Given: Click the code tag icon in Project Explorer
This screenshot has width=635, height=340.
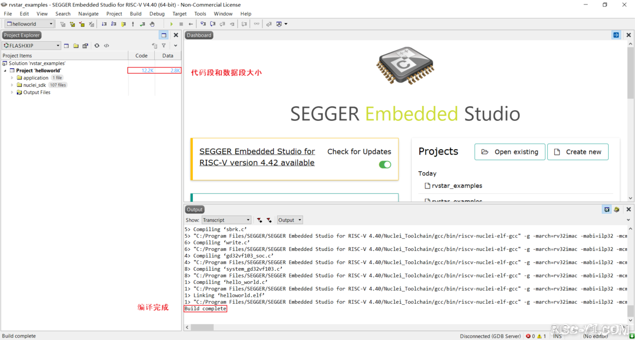Looking at the screenshot, I should click(x=106, y=46).
